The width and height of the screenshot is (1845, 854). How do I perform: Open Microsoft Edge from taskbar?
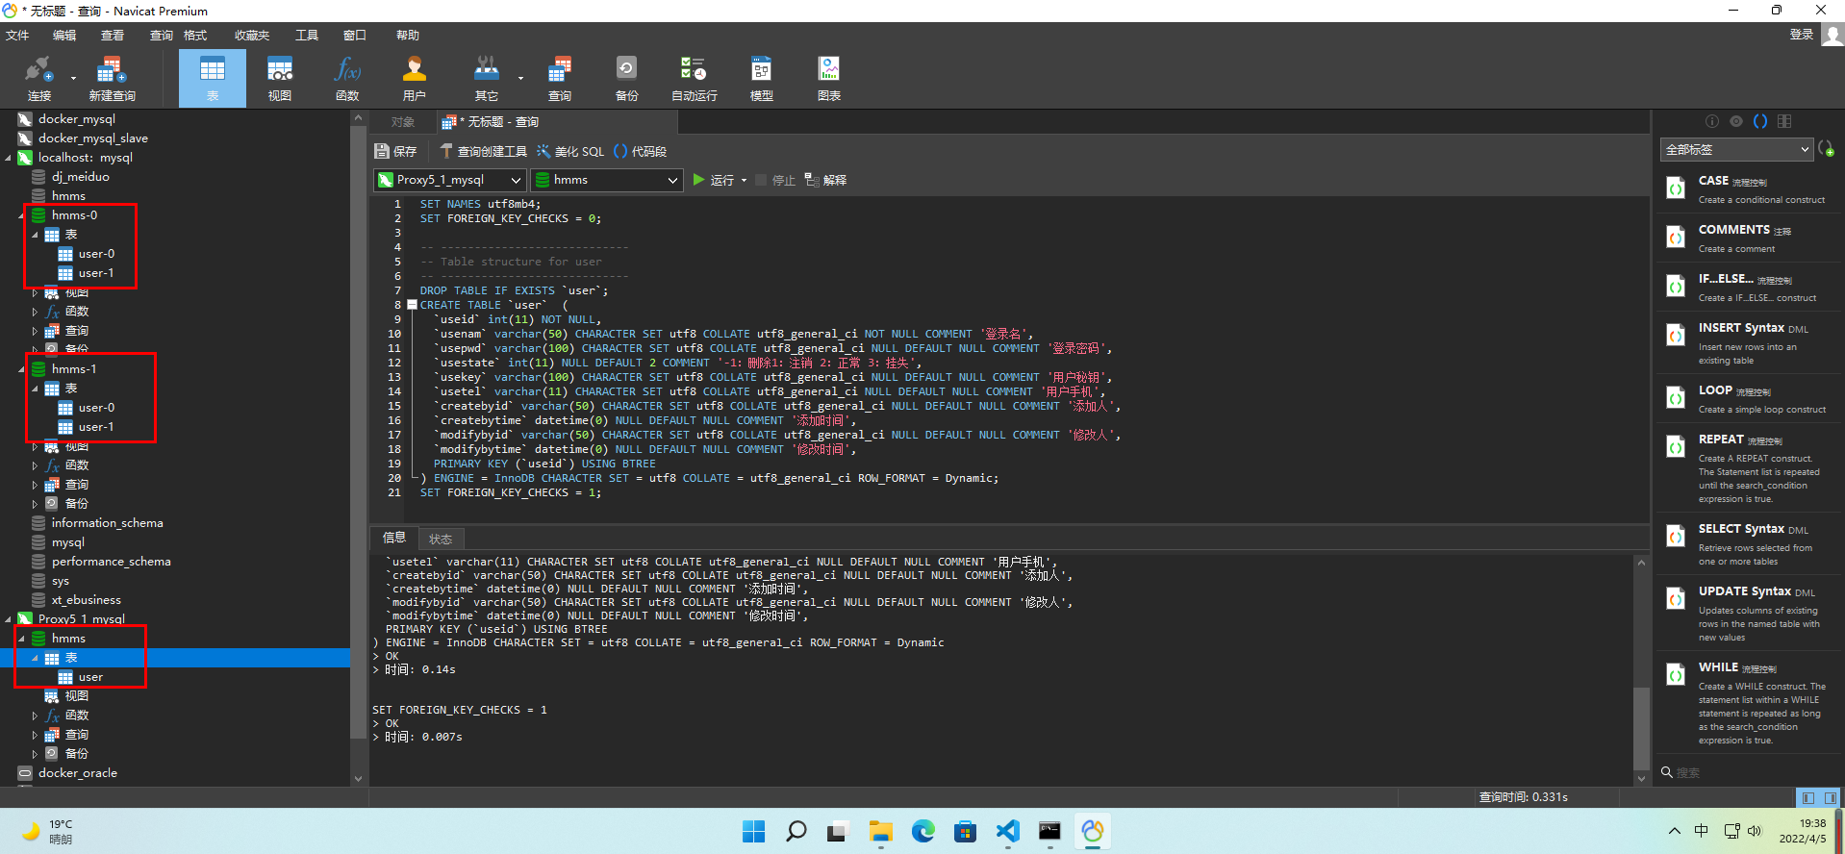pyautogui.click(x=923, y=831)
